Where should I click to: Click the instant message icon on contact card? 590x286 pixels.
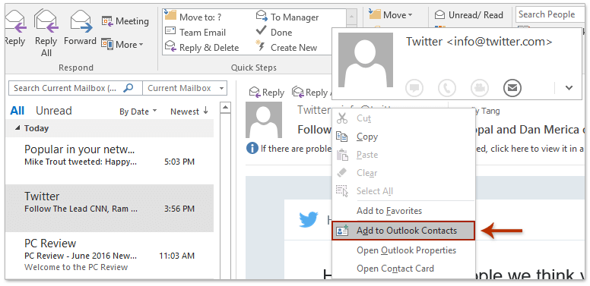click(414, 88)
